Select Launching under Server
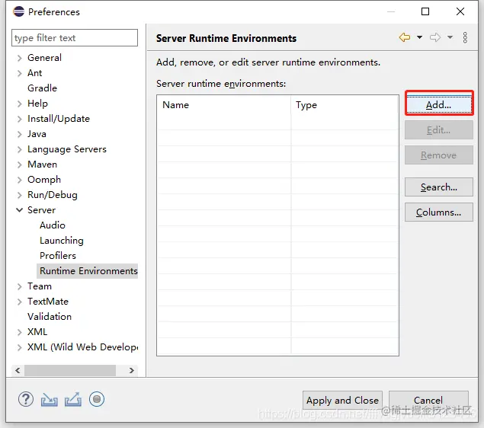This screenshot has width=484, height=428. coord(62,241)
